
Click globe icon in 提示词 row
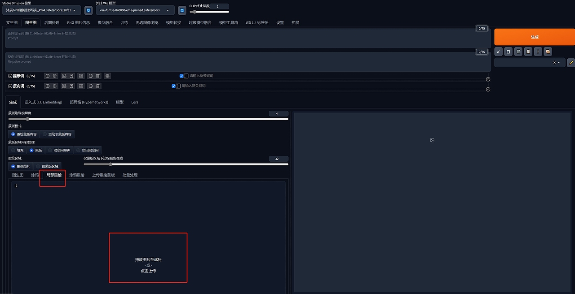click(x=47, y=76)
